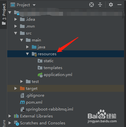Screen dimensions: 126x127
Task: Expand the java source folder arrow
Action: (x=28, y=47)
